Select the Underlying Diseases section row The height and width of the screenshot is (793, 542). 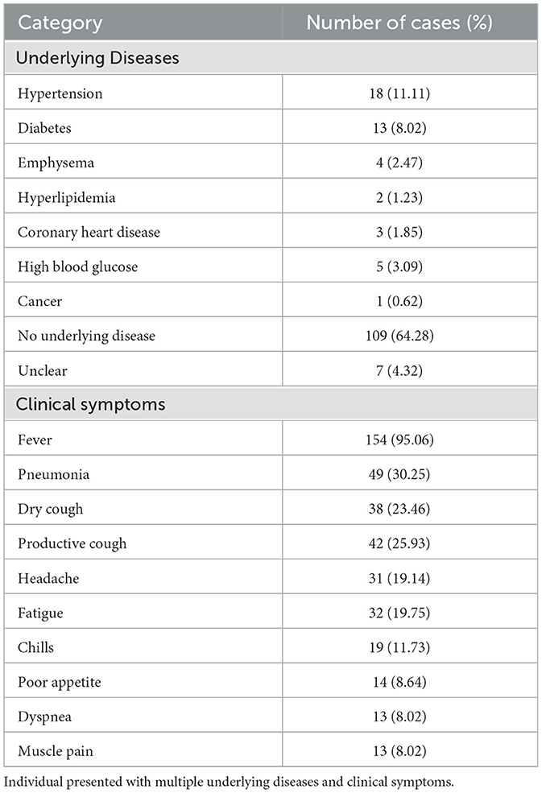click(97, 59)
